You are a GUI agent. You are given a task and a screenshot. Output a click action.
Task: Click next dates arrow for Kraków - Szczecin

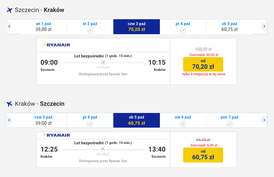[264, 120]
